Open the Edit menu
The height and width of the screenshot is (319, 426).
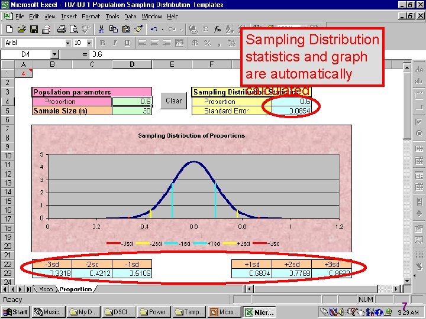pos(34,17)
